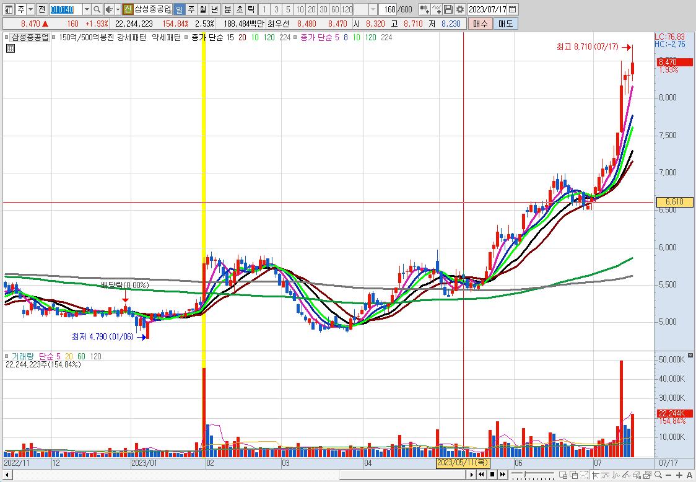Click the magnifier stock search icon

click(97, 9)
